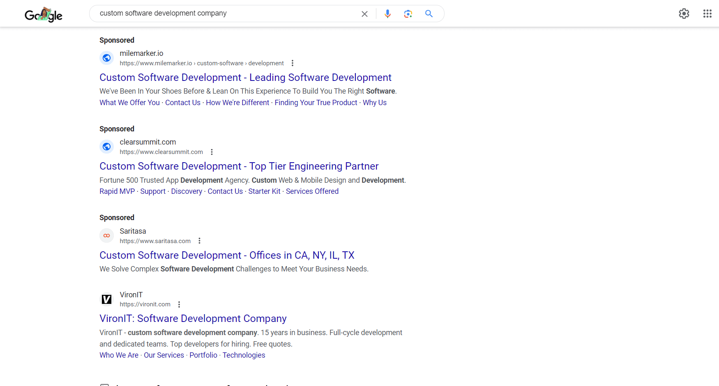
Task: Click the milemarker.io custom-software development URL
Action: pyautogui.click(x=202, y=63)
